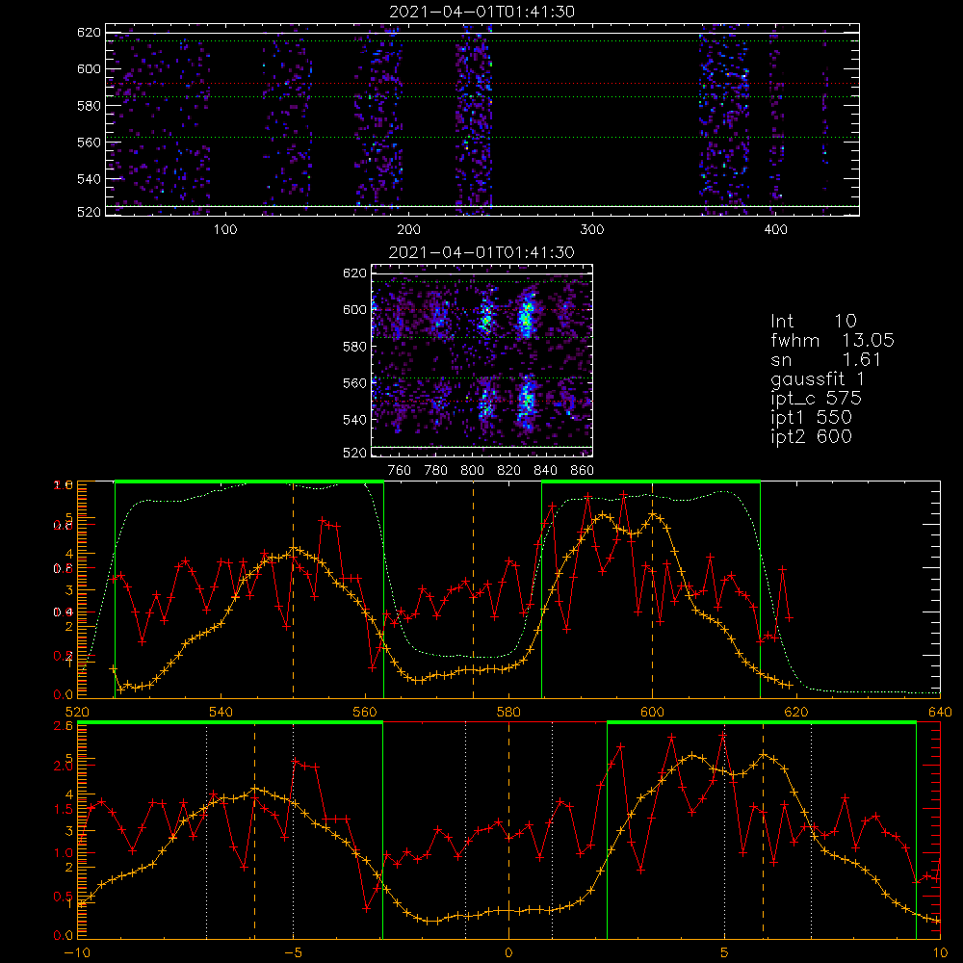Click x-axis label 580 of the profile plot
Screen dimensions: 963x963
click(508, 713)
